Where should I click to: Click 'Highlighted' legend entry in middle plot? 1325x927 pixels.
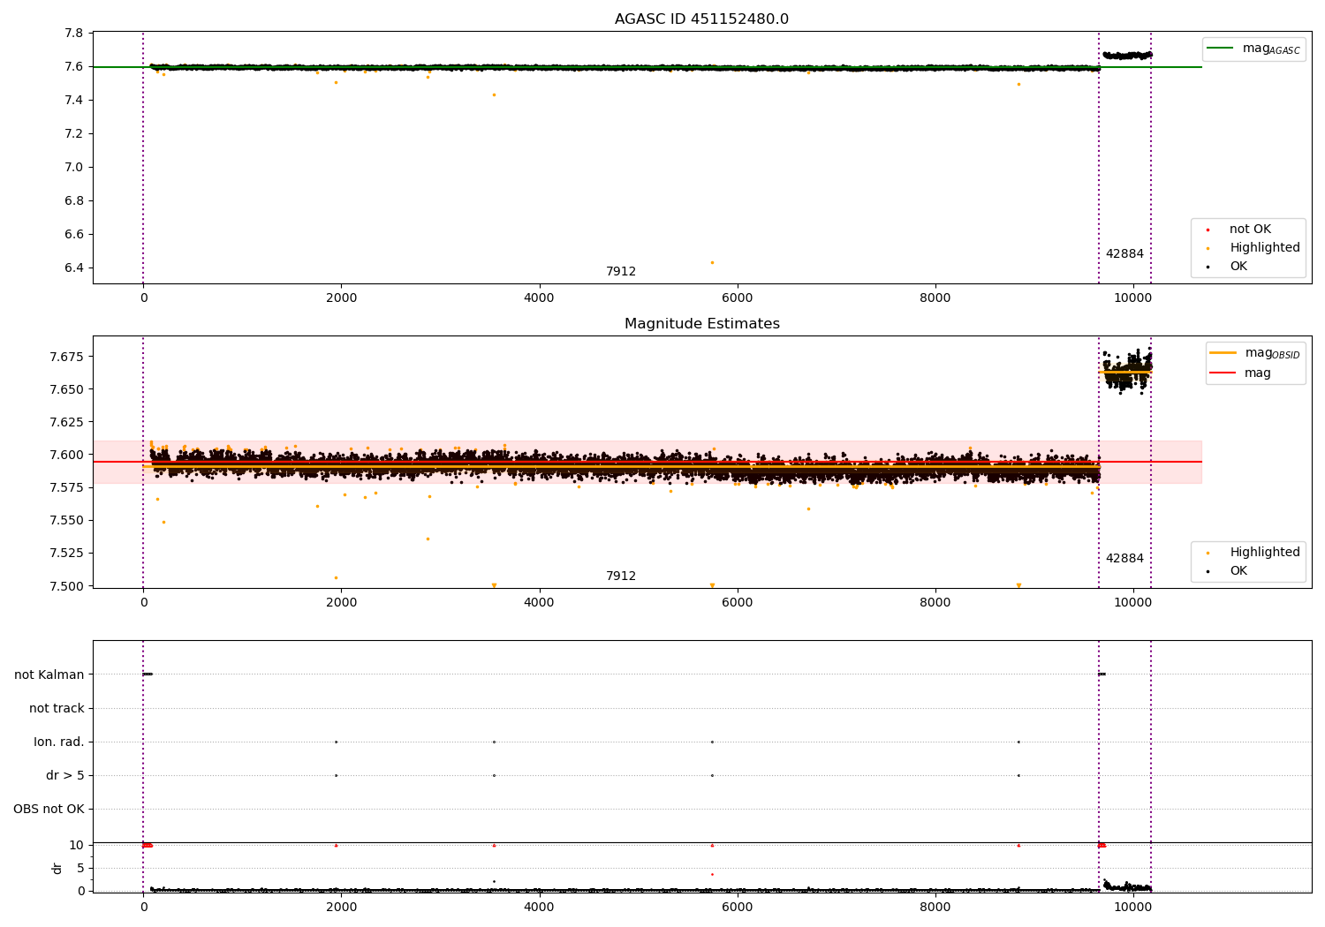(1265, 553)
